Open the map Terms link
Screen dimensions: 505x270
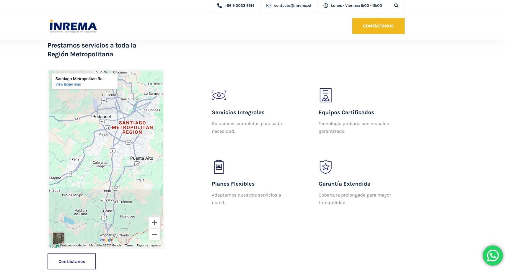click(129, 246)
